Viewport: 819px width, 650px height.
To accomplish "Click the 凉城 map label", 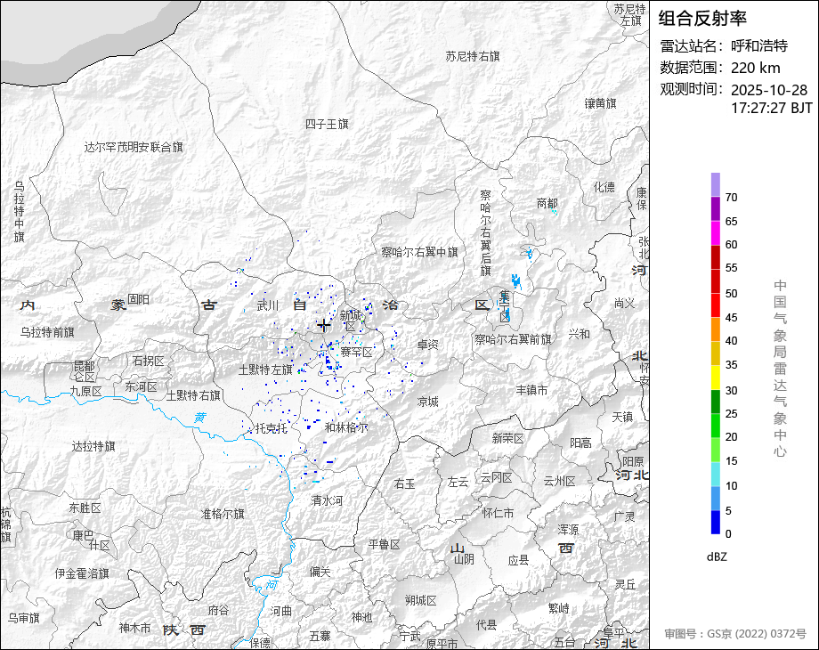I will coord(428,402).
